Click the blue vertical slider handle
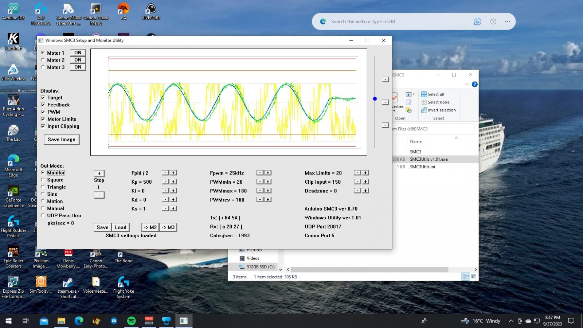 click(x=375, y=99)
